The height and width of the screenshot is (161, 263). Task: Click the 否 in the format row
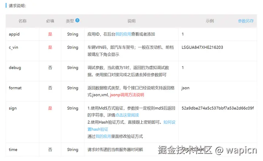(50, 88)
